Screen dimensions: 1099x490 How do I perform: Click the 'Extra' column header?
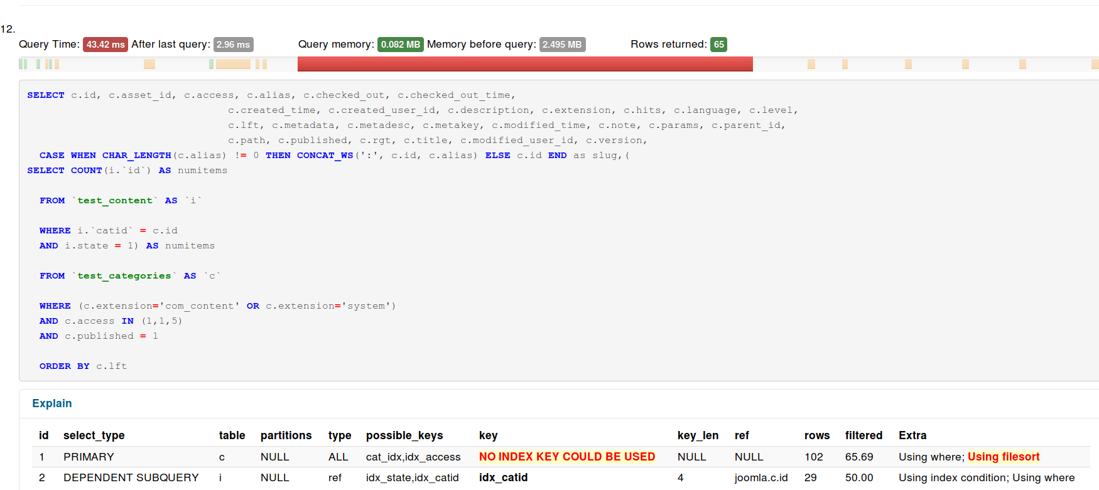pos(912,435)
